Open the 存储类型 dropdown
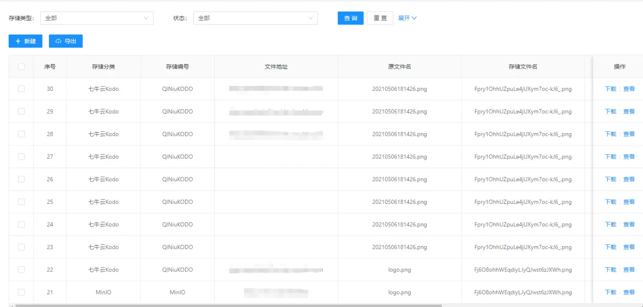Image resolution: width=643 pixels, height=307 pixels. tap(97, 18)
